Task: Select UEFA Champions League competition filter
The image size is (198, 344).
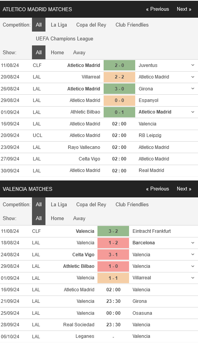Action: pyautogui.click(x=65, y=38)
